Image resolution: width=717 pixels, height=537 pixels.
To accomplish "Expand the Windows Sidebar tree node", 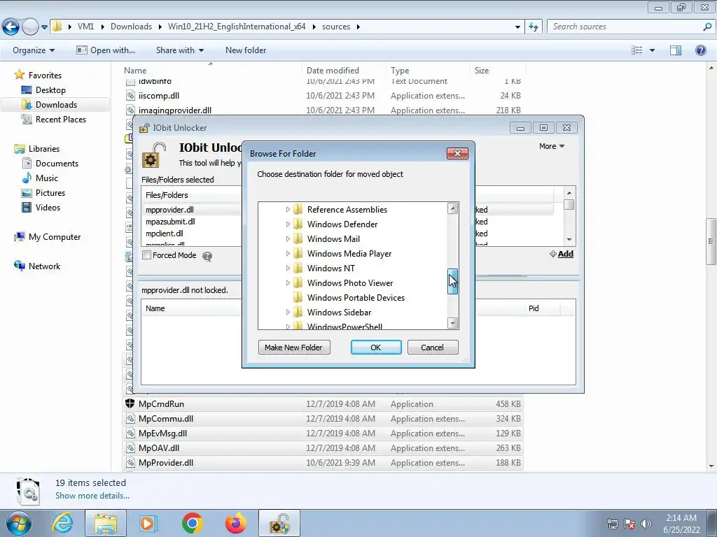I will click(x=288, y=313).
